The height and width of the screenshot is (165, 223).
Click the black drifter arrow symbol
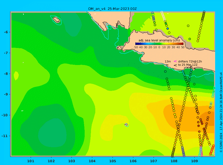point(175,65)
